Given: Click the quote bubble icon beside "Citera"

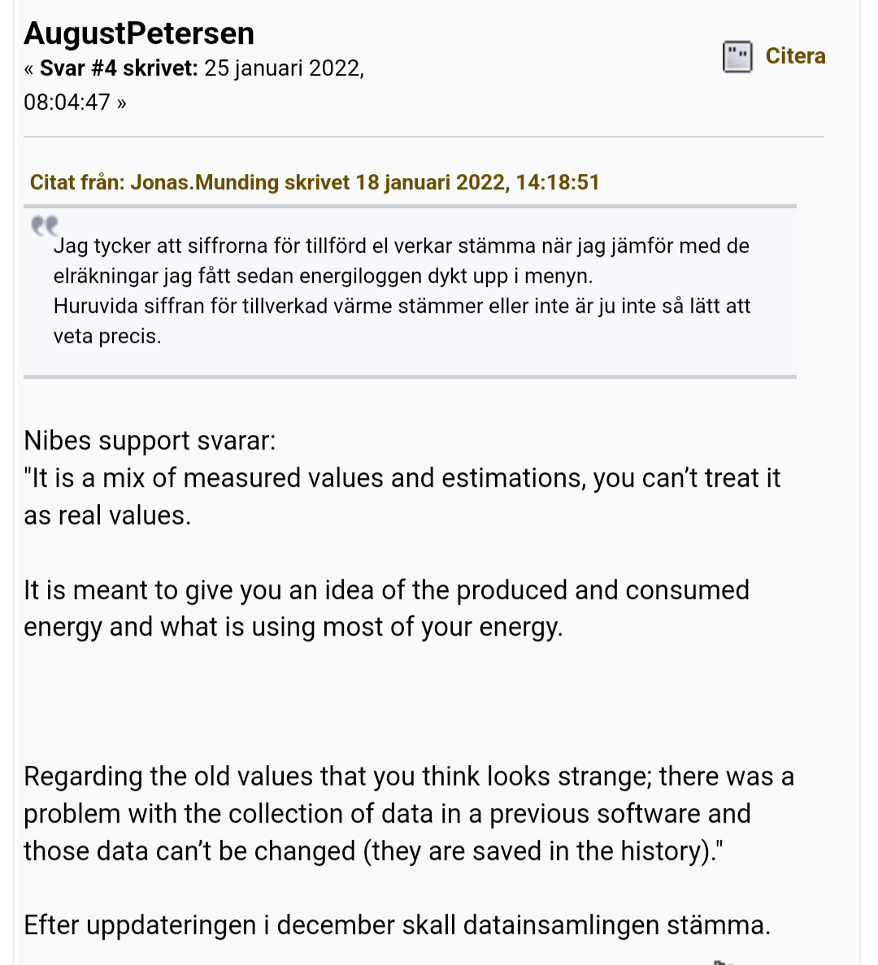Looking at the screenshot, I should tap(737, 57).
